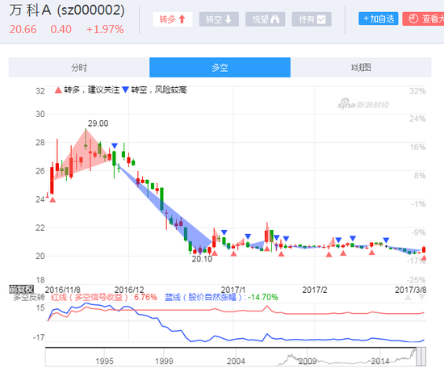The height and width of the screenshot is (372, 444).
Task: Click the 多空反转 indicator label
Action: (29, 297)
